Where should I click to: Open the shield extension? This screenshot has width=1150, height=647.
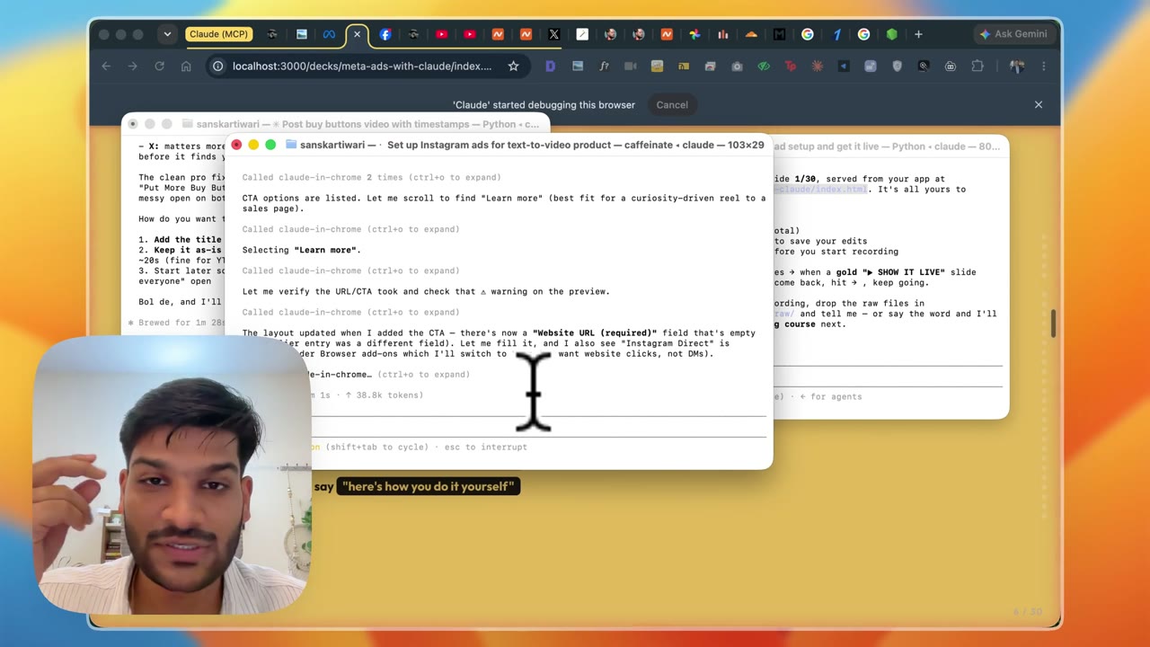point(897,66)
